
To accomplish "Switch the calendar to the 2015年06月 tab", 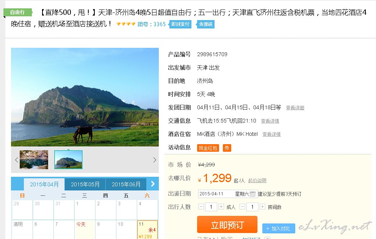I will (126, 184).
